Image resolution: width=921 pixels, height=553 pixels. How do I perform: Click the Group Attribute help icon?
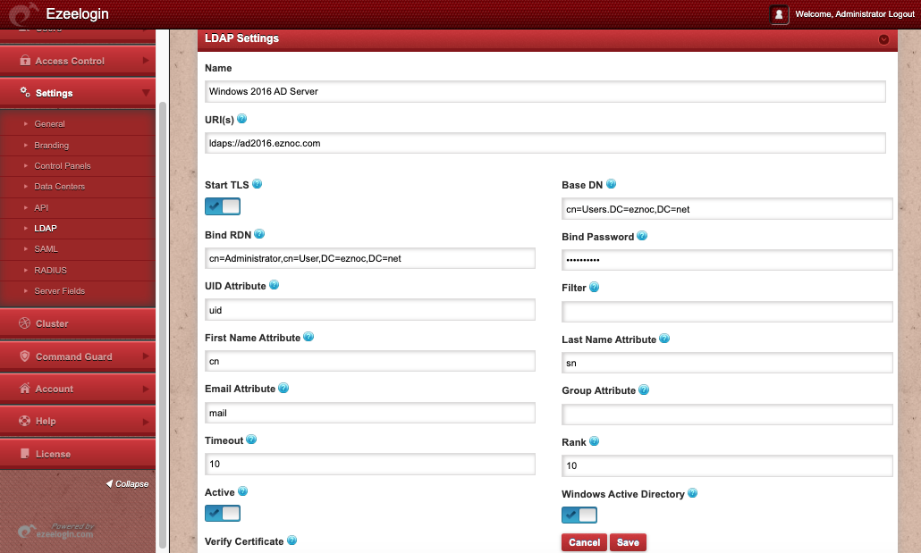point(644,390)
